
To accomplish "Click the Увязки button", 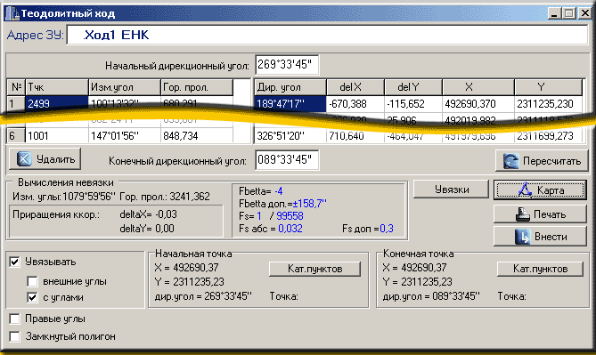I will click(x=451, y=190).
